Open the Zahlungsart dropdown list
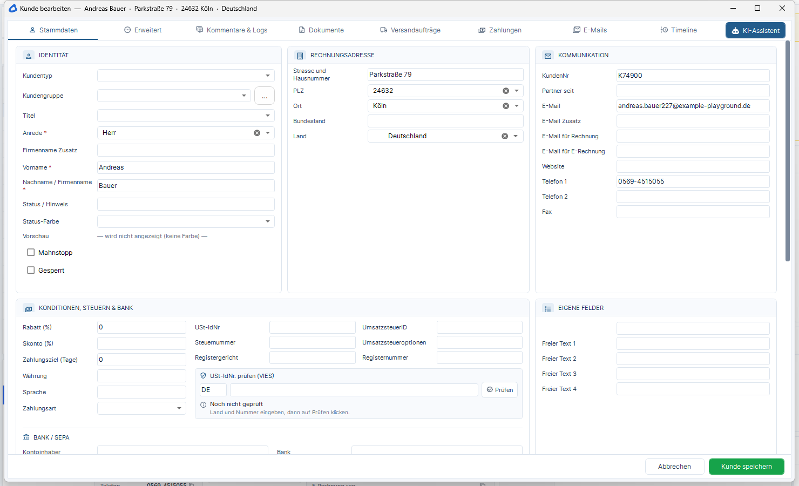Screen dimensions: 799x486 point(141,408)
